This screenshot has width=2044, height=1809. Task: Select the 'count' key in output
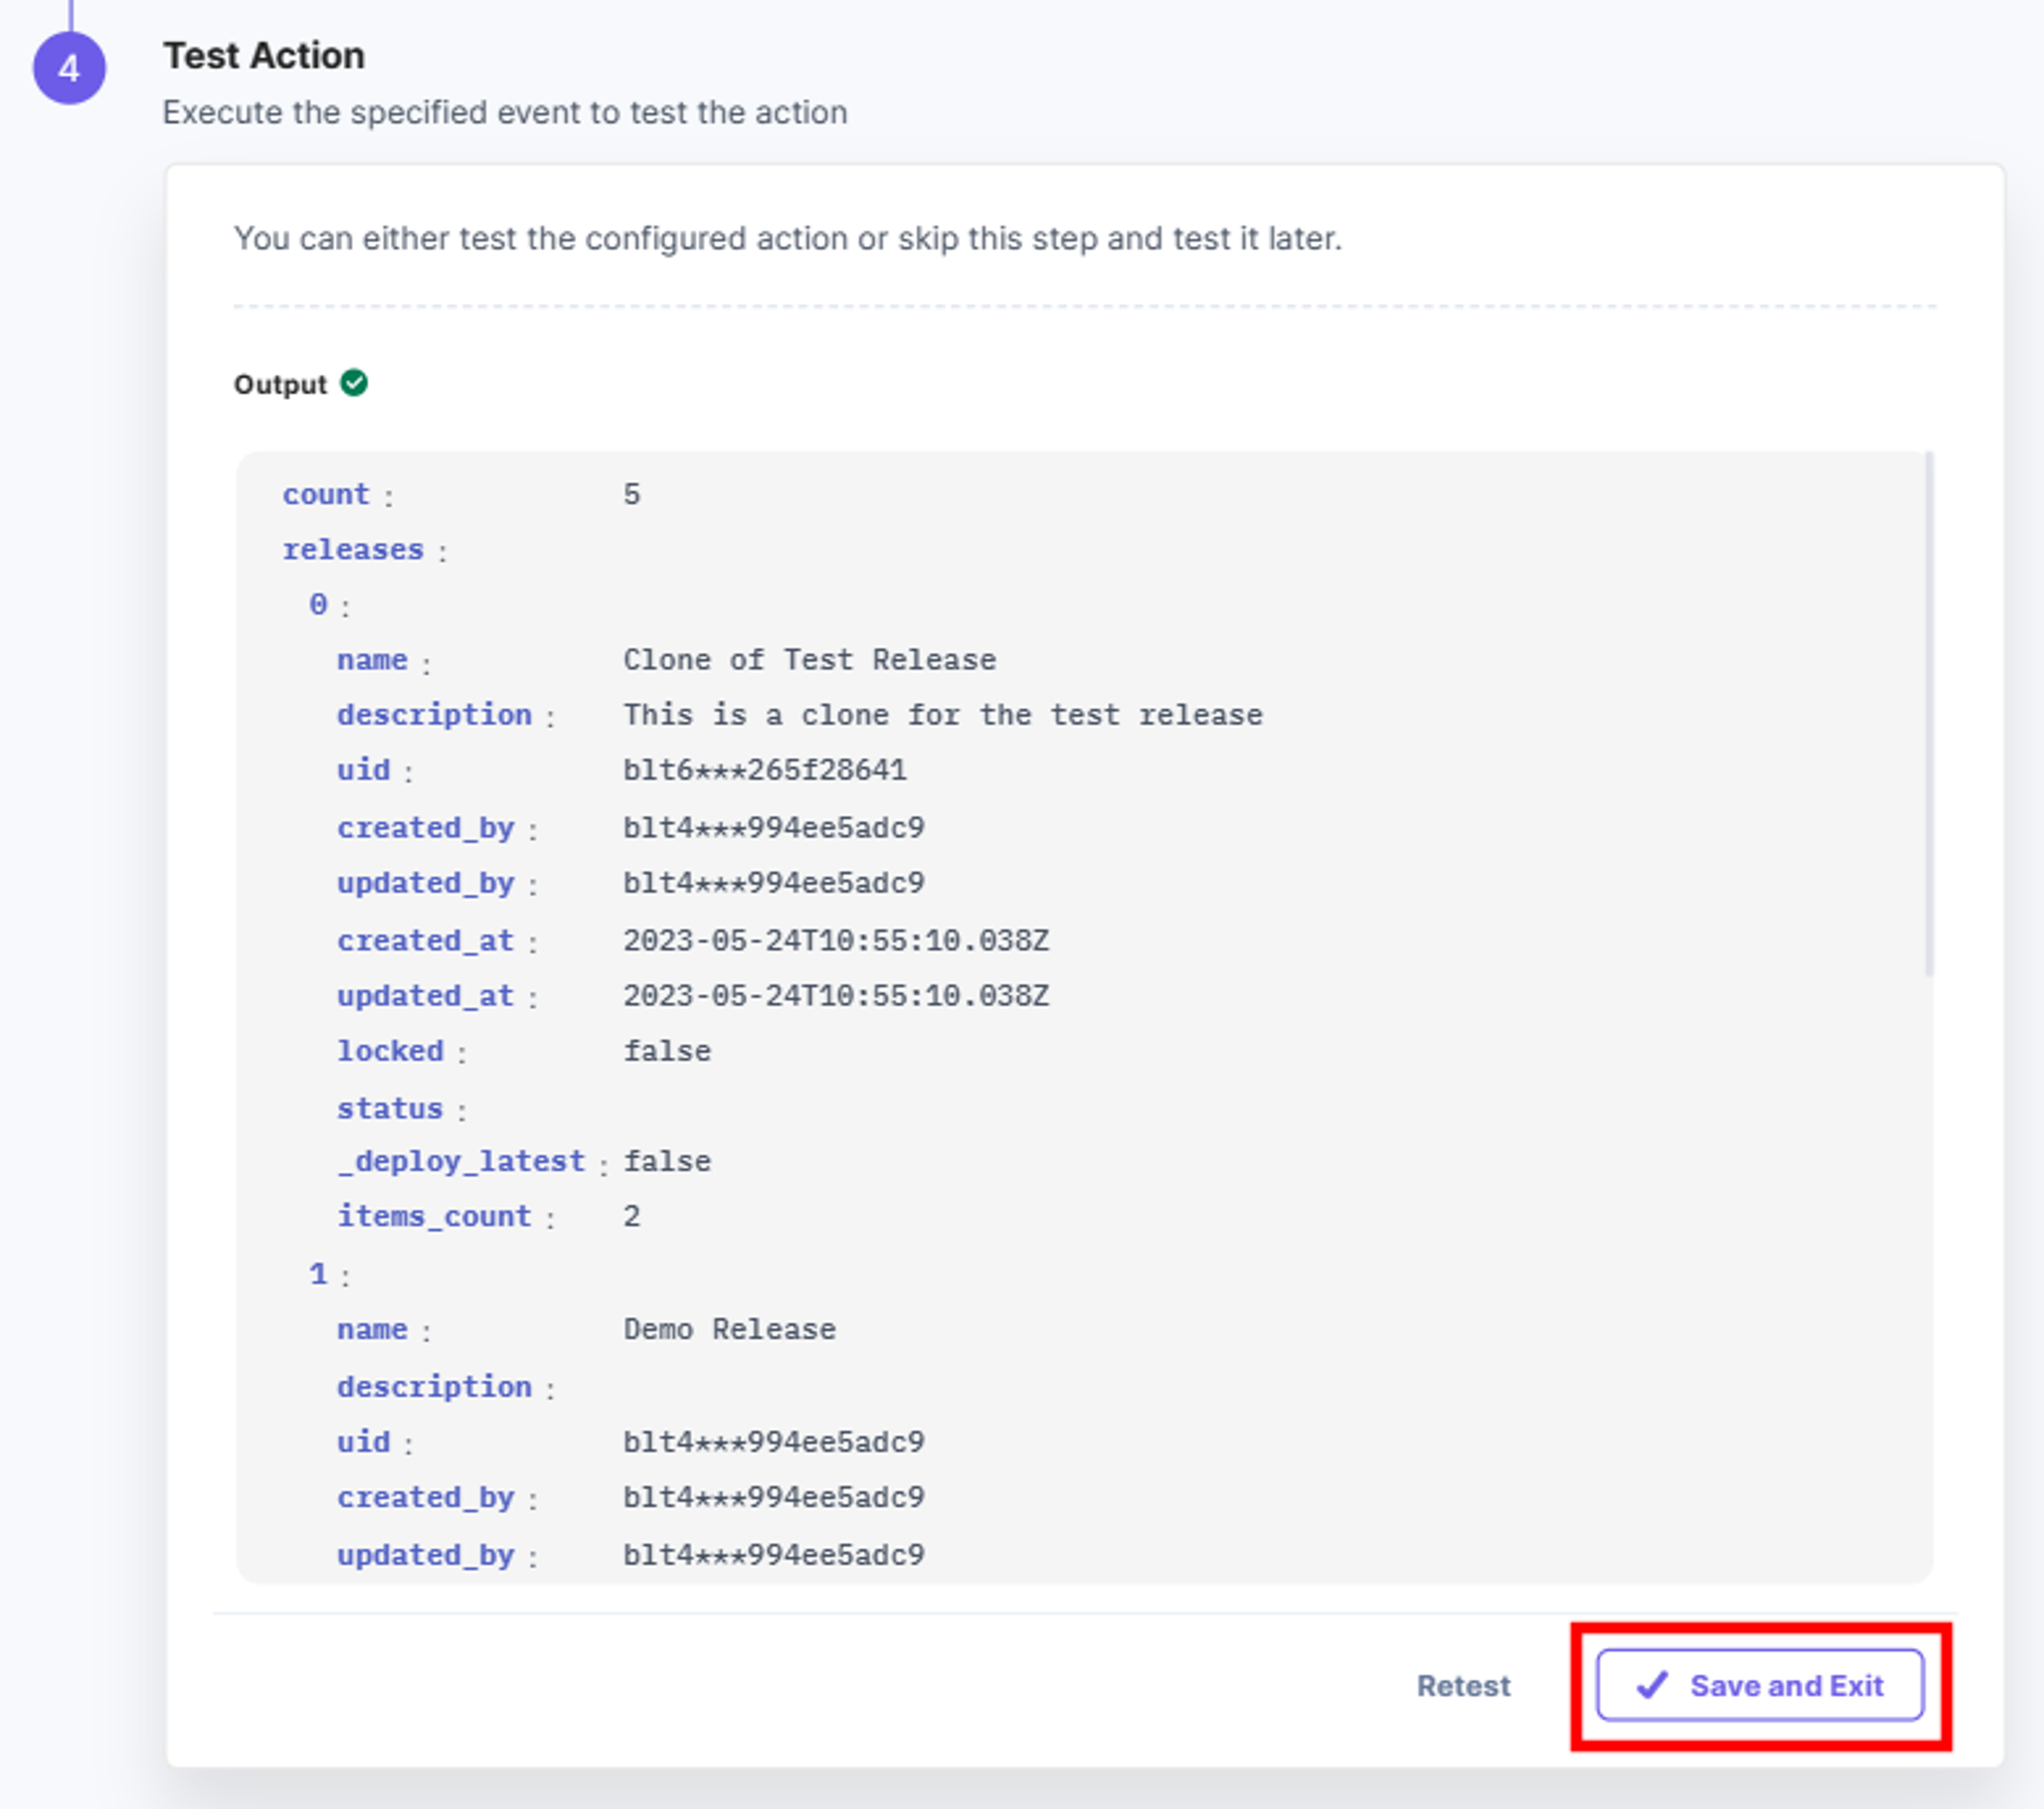tap(326, 494)
